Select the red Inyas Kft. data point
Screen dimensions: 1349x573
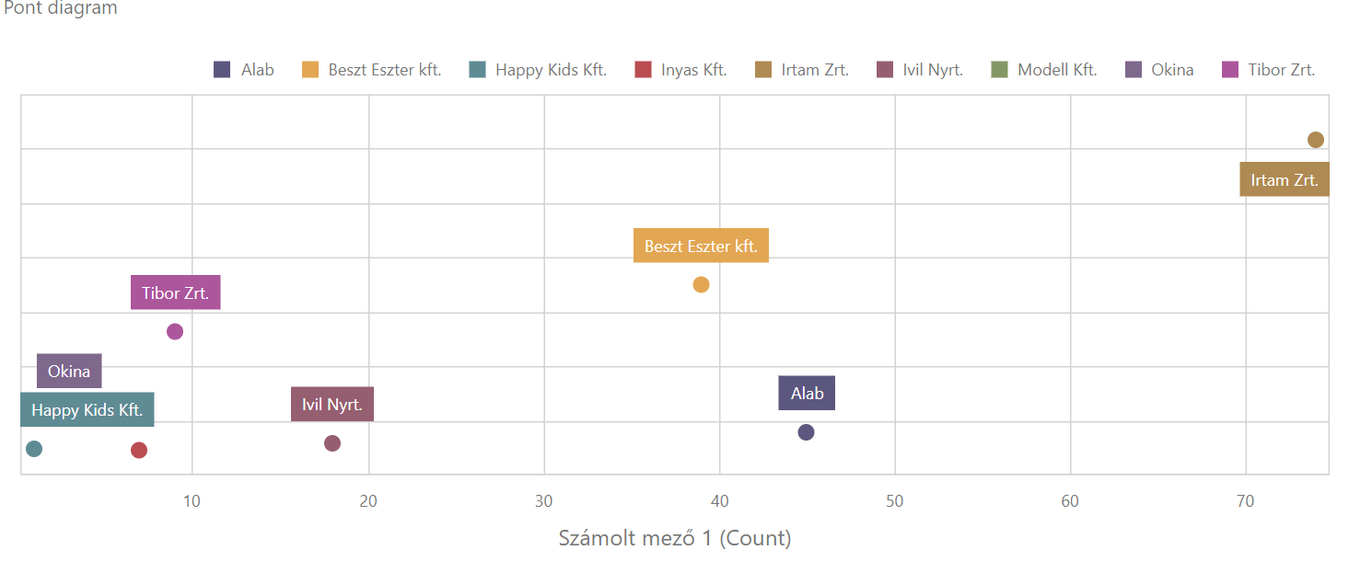coord(139,450)
